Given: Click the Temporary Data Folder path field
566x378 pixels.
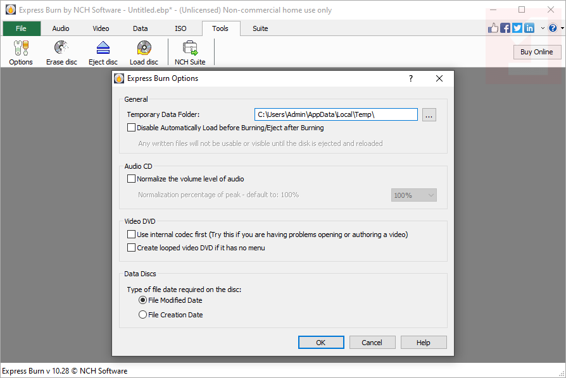Looking at the screenshot, I should pos(336,114).
